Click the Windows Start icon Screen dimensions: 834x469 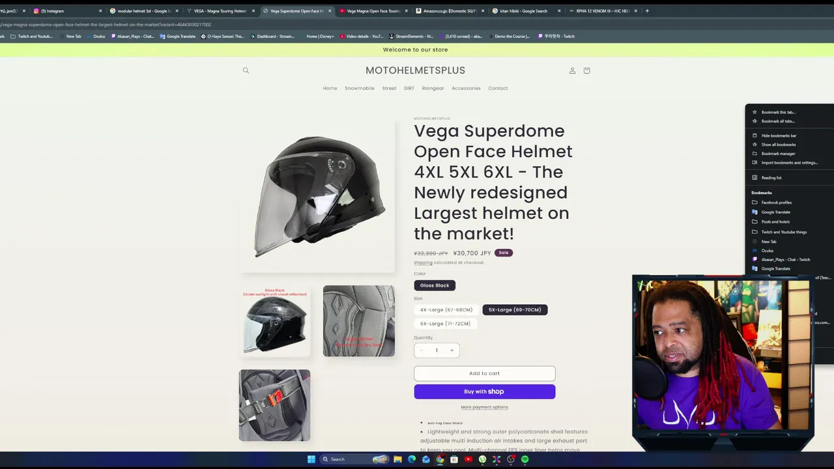311,459
